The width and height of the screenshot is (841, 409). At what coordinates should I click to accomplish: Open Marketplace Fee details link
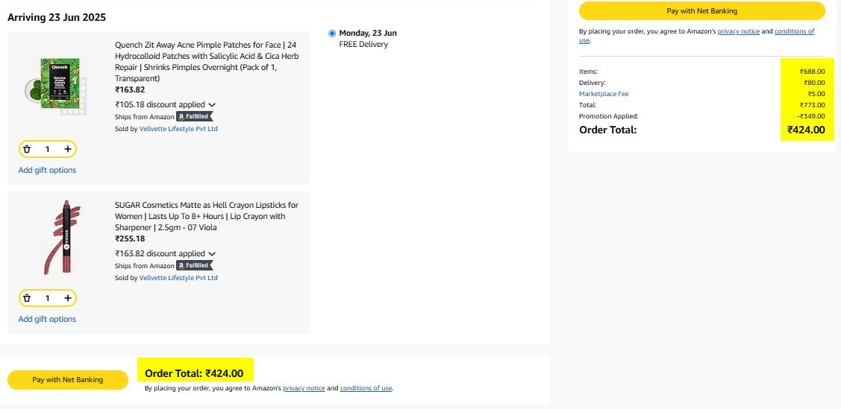(604, 94)
